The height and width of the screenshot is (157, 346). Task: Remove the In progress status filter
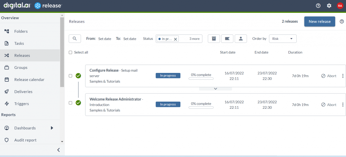click(175, 39)
